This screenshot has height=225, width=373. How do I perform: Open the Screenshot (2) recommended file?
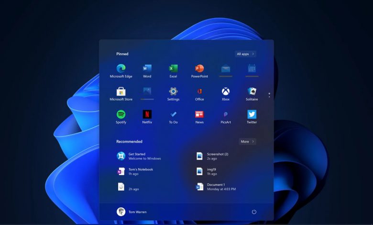[x=215, y=156]
